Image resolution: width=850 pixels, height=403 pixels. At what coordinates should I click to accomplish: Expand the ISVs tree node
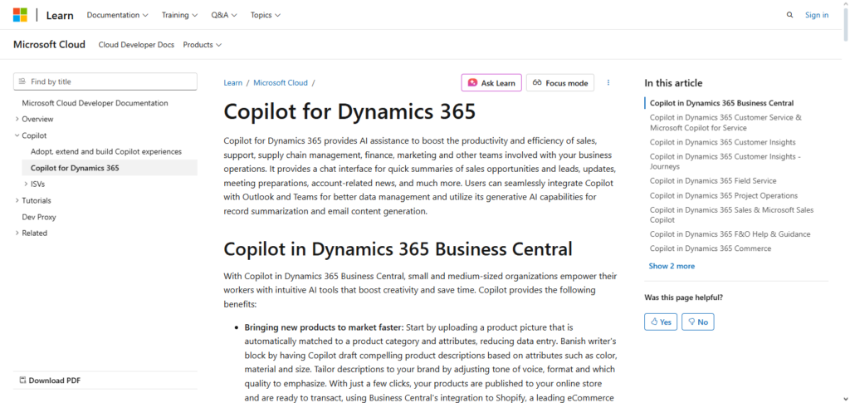pos(33,184)
